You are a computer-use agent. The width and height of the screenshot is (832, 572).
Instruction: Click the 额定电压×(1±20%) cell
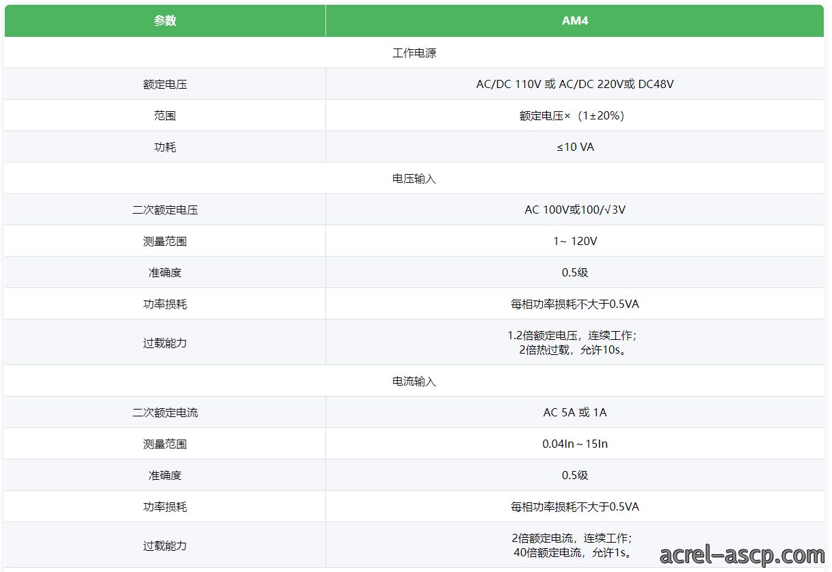[x=575, y=116]
